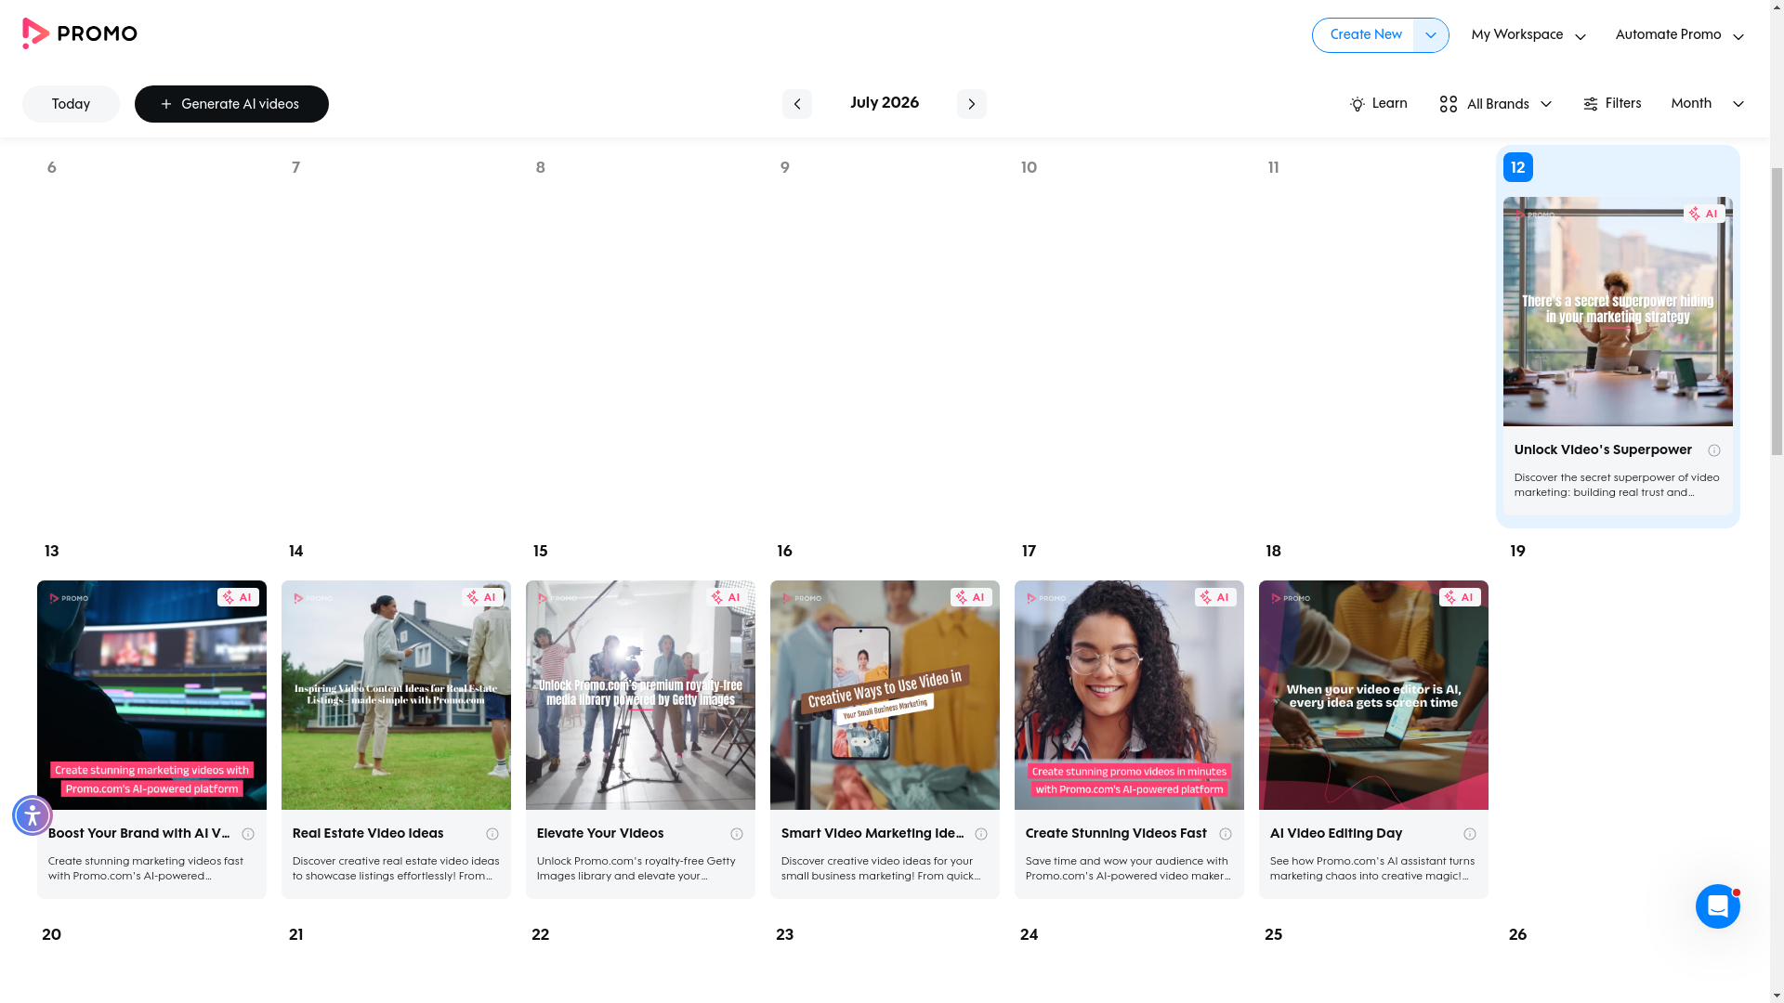Open the chat support bubble
This screenshot has width=1784, height=1003.
click(x=1717, y=906)
